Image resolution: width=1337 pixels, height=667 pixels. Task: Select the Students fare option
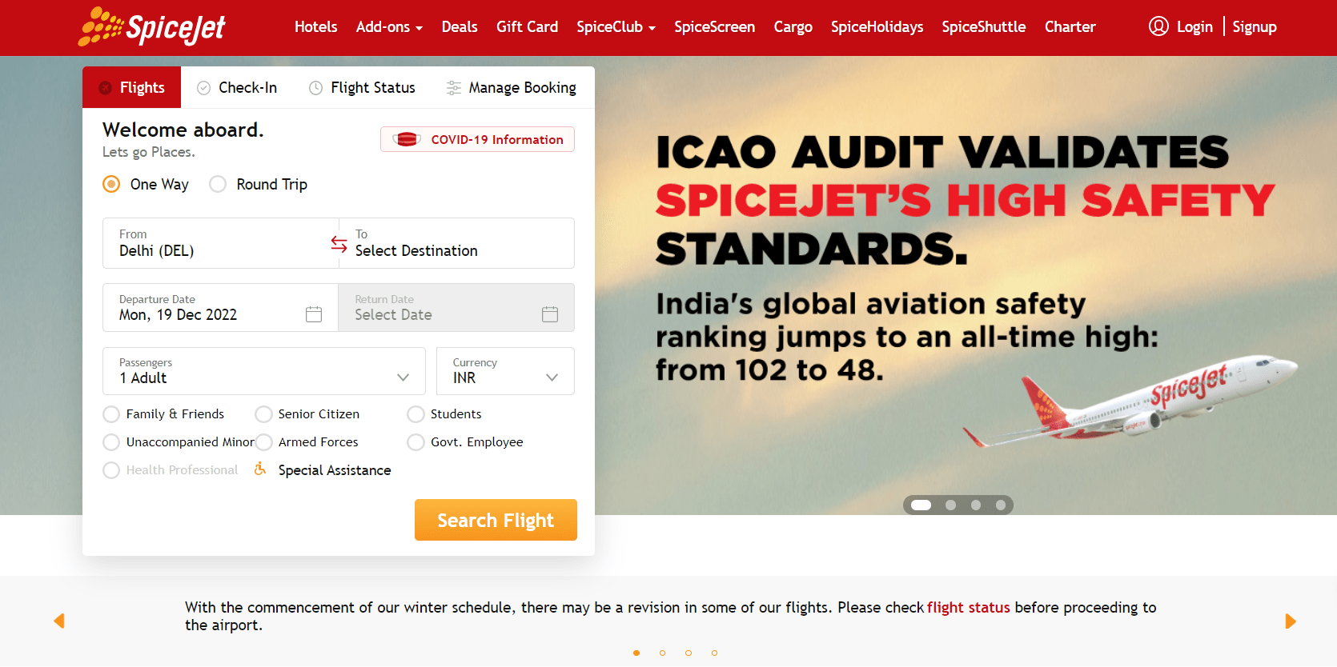444,414
